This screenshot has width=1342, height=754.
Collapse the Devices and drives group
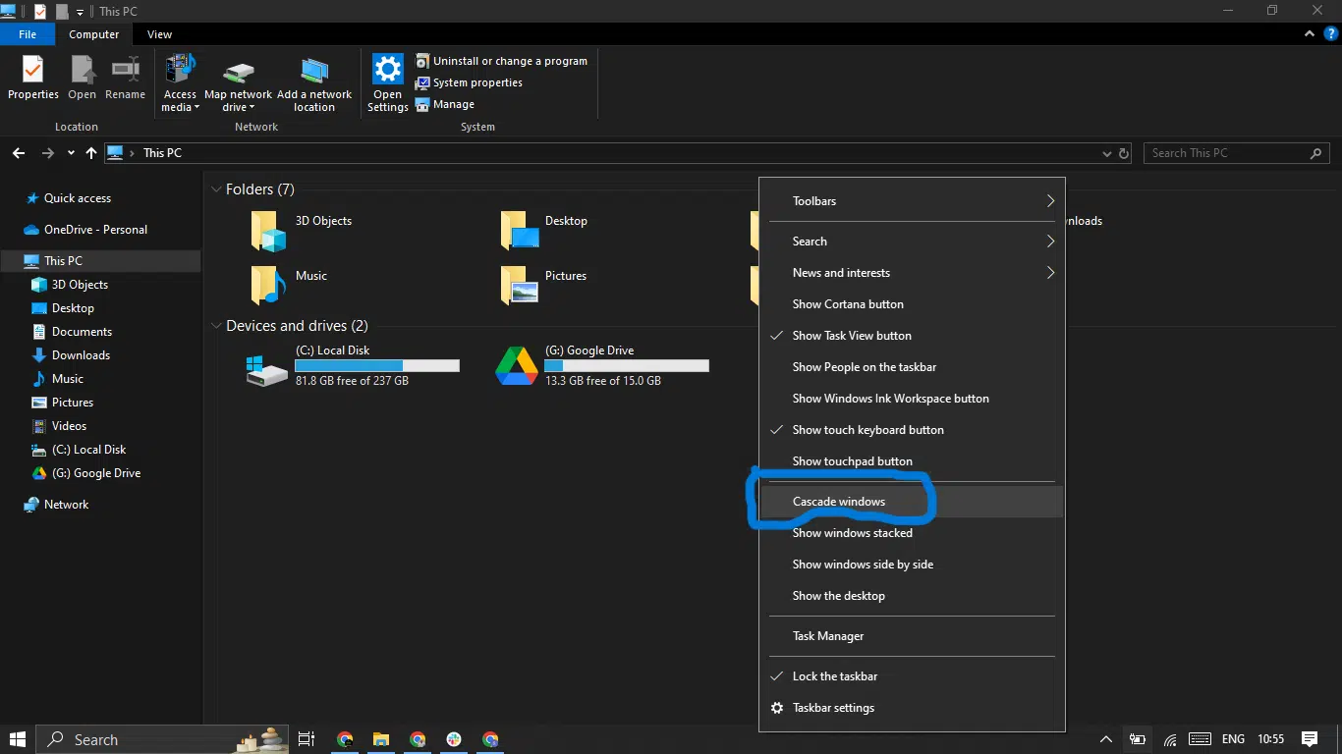tap(216, 326)
